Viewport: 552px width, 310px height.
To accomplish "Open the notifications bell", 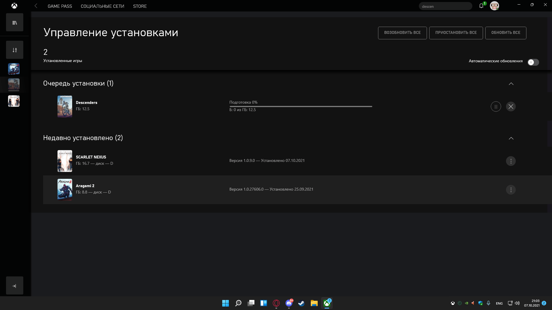I will click(481, 6).
